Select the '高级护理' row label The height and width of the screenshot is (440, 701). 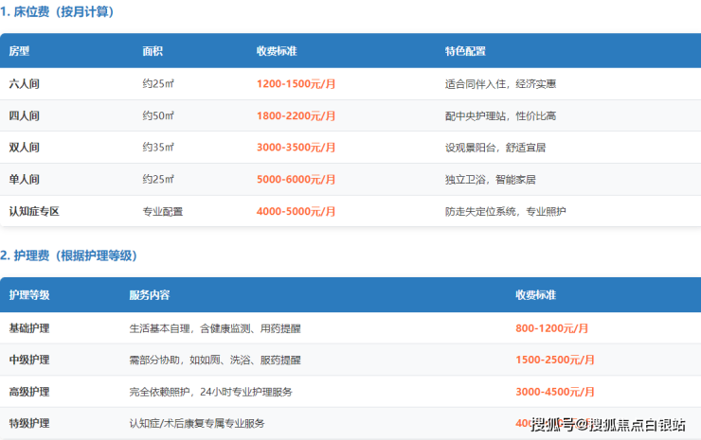tap(29, 392)
